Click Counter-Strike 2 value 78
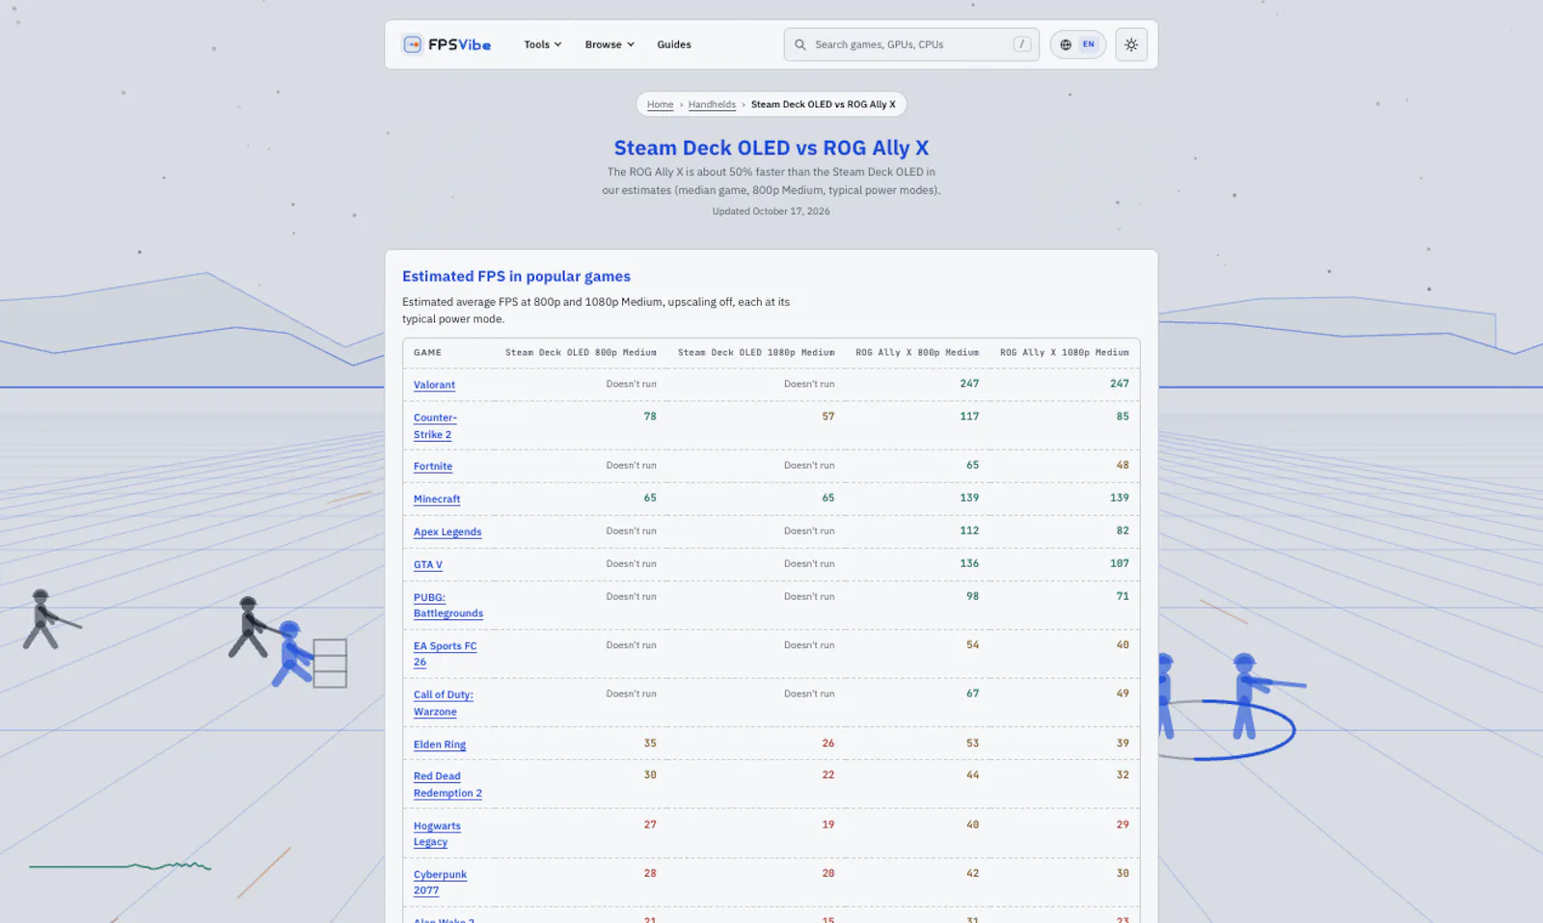This screenshot has height=923, width=1543. pyautogui.click(x=650, y=417)
